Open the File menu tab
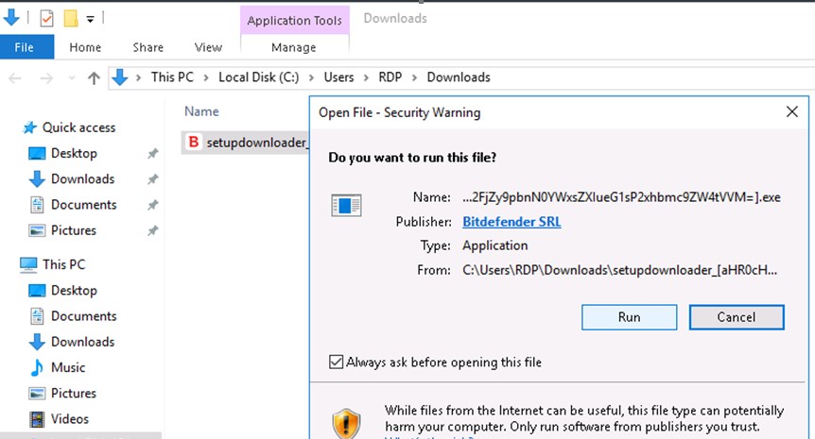 [24, 47]
